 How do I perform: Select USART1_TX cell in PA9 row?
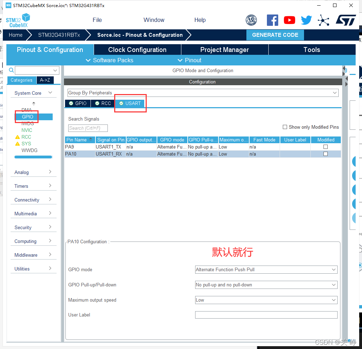(110, 147)
